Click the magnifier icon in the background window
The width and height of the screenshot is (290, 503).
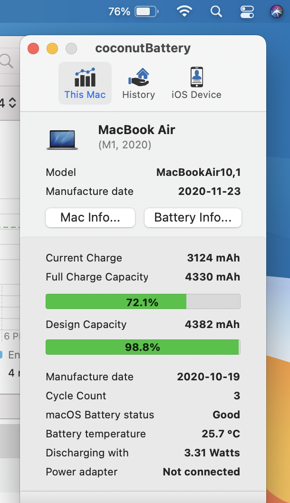coord(6,61)
